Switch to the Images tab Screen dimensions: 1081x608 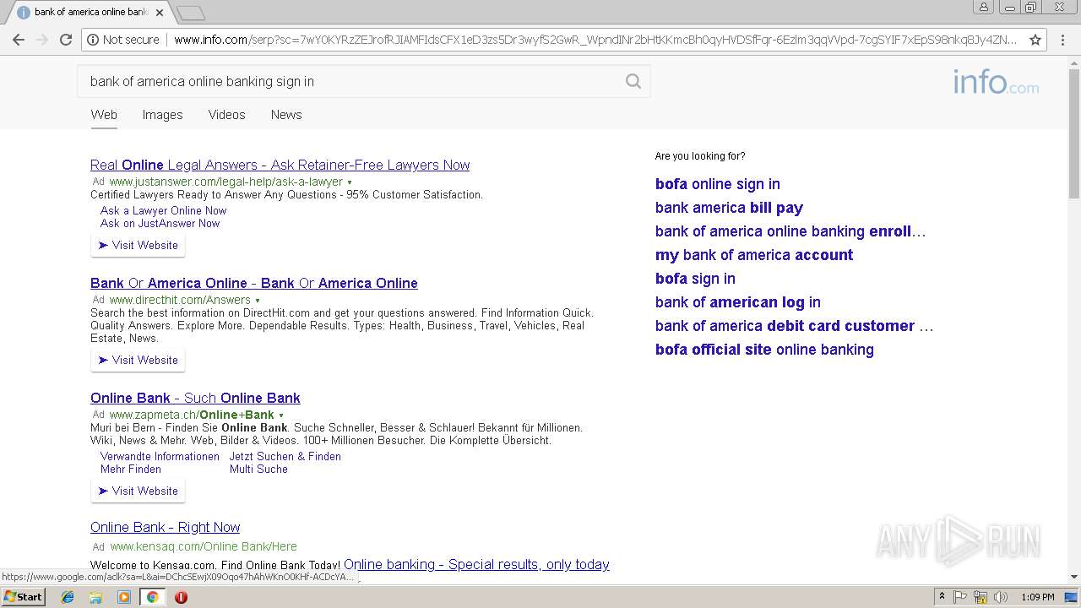(x=162, y=115)
